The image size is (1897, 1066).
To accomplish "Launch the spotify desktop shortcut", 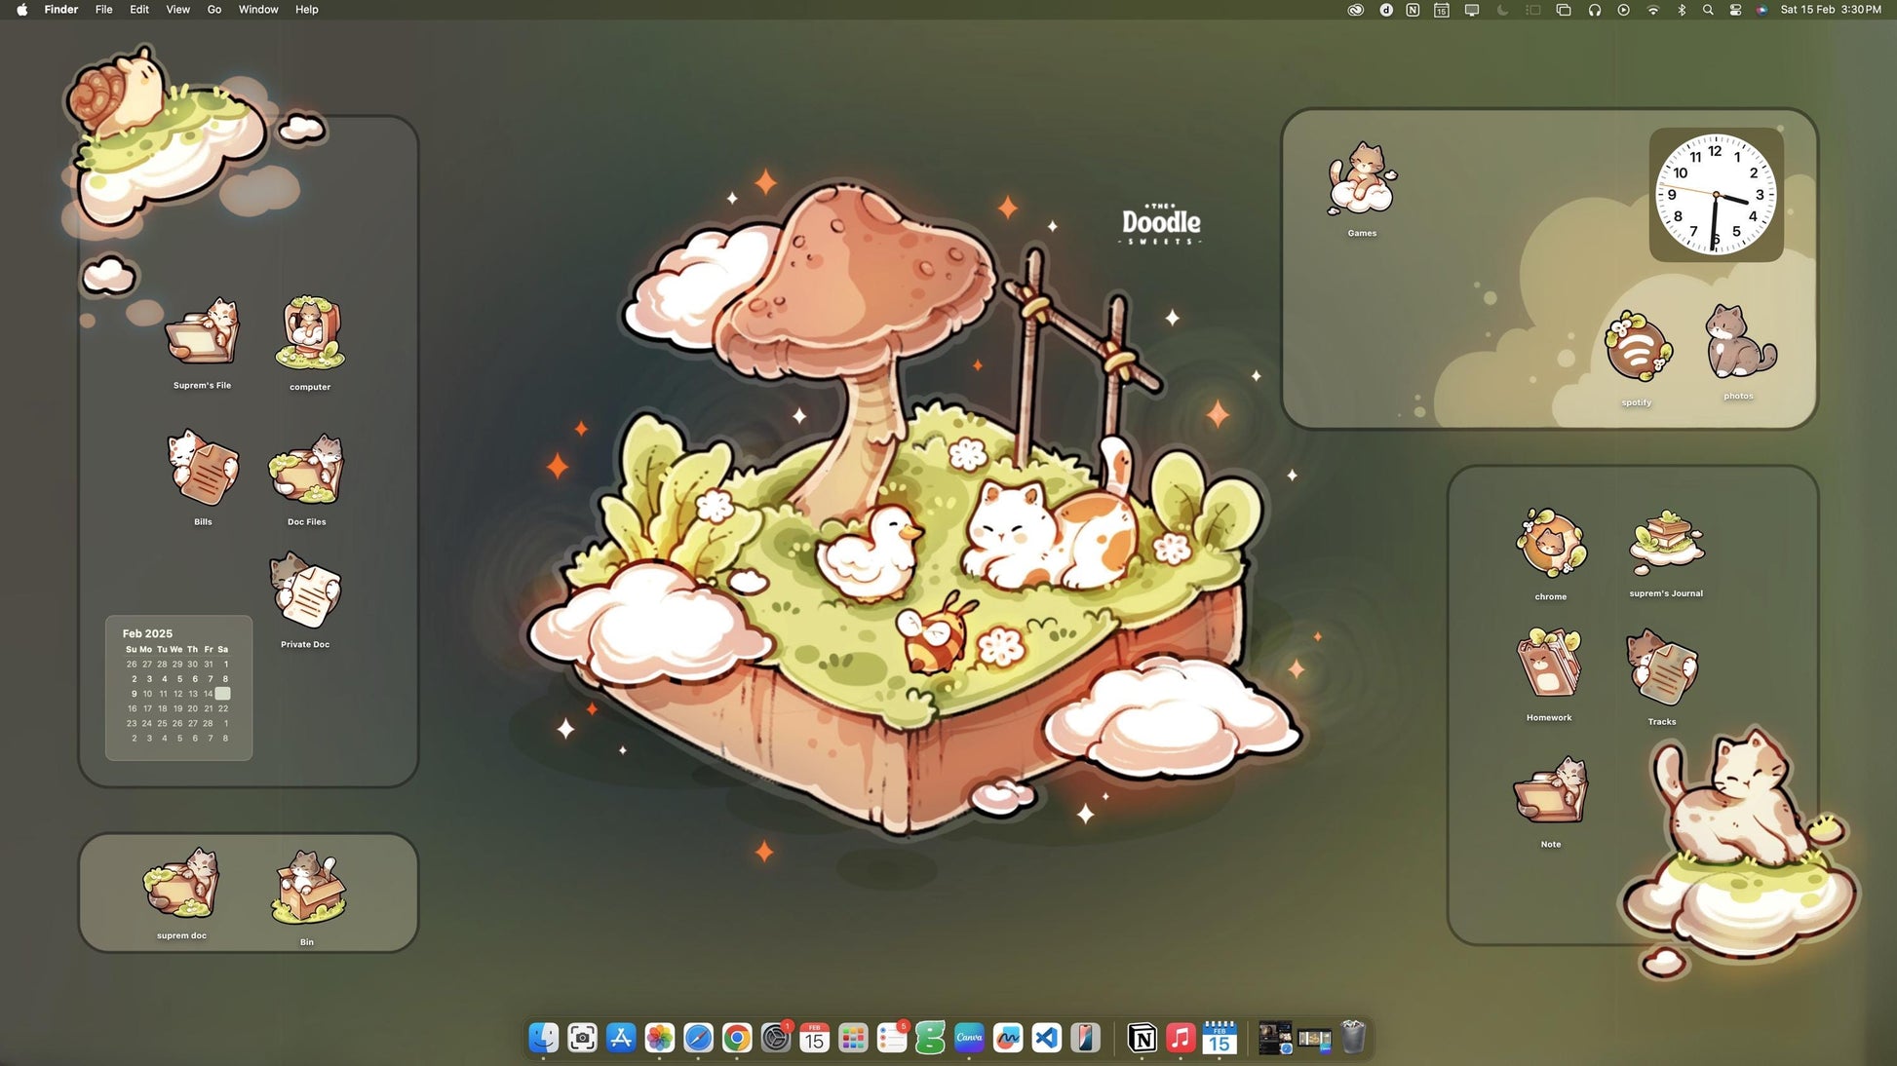I will 1638,349.
